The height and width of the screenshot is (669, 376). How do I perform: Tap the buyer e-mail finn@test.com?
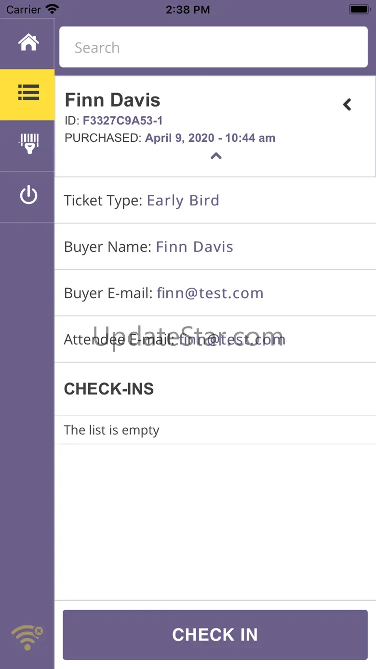pyautogui.click(x=210, y=293)
